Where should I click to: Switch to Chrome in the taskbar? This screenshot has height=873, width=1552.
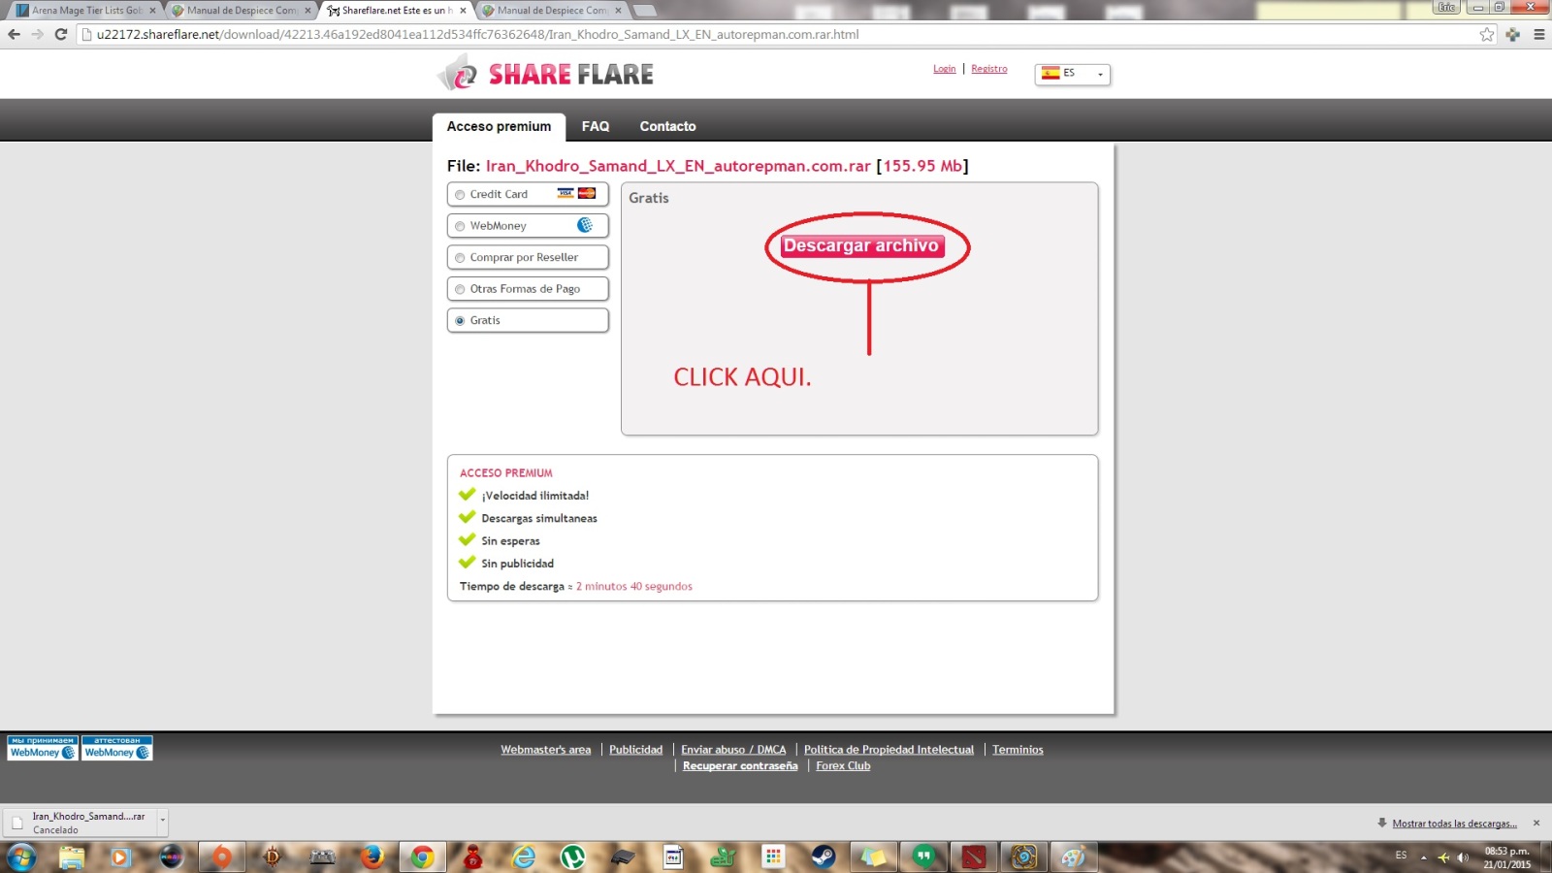[x=422, y=857]
